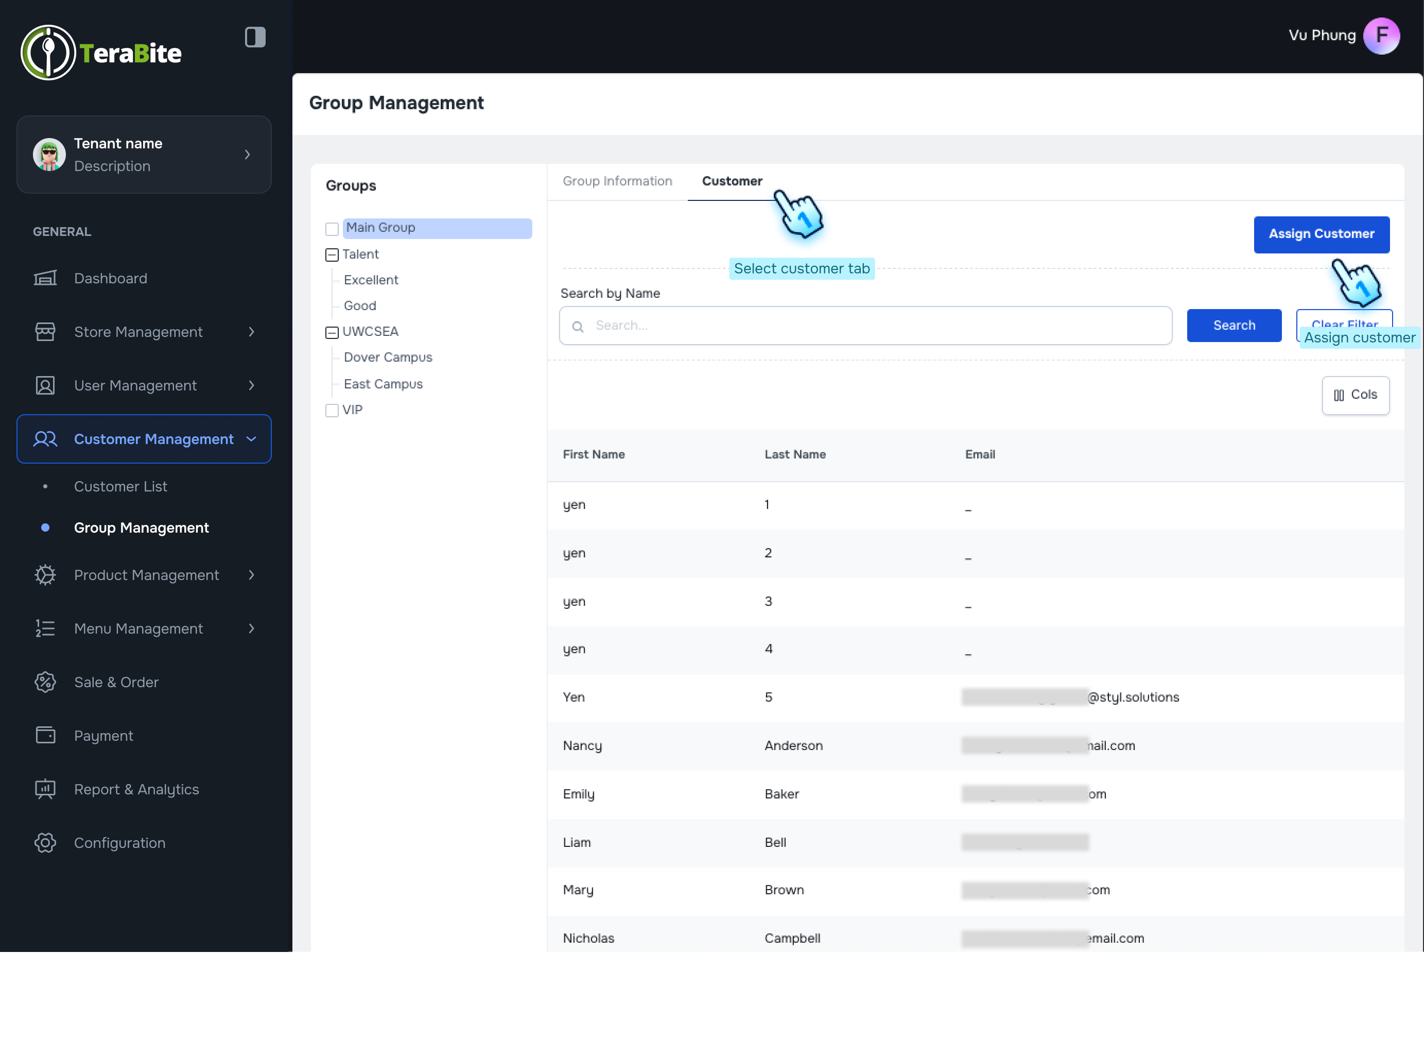Select the Report & Analytics icon
The width and height of the screenshot is (1424, 1055).
pos(45,789)
